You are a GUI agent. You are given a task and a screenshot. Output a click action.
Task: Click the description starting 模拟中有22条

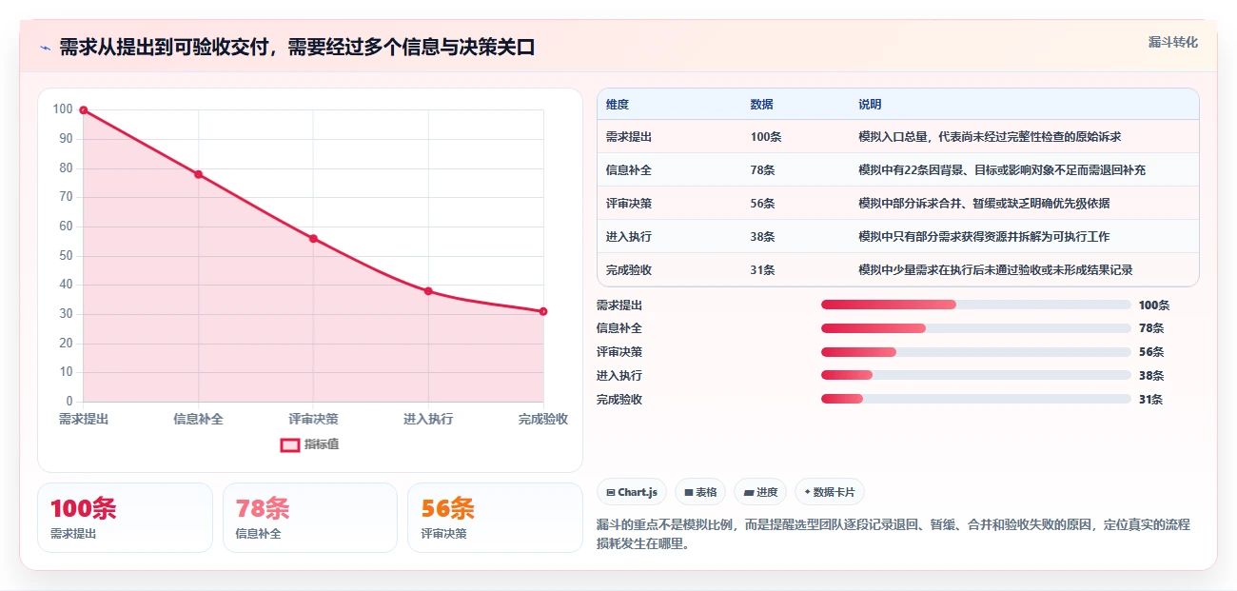1002,170
